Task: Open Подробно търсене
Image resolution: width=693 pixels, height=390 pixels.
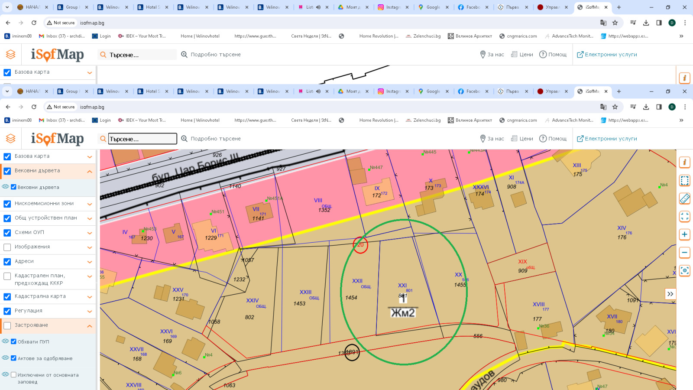Action: (212, 138)
